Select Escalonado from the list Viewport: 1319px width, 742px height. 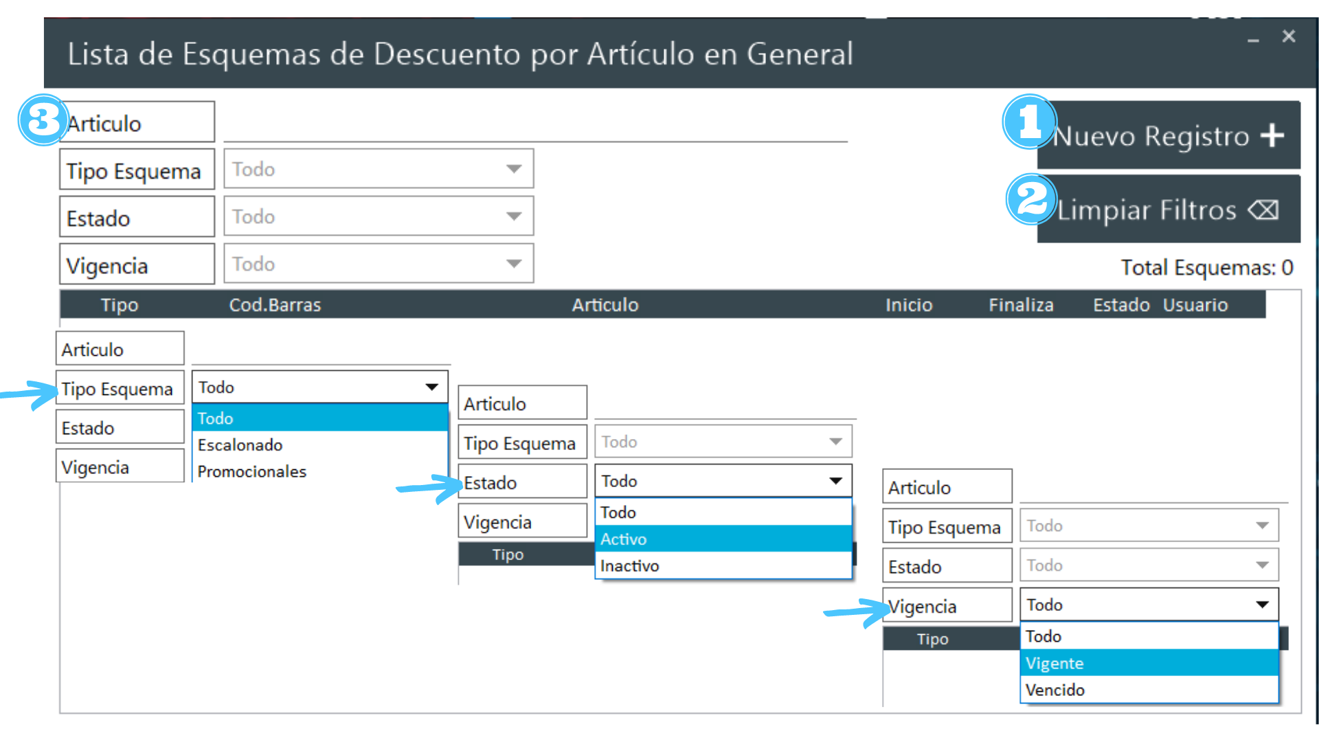tap(240, 445)
